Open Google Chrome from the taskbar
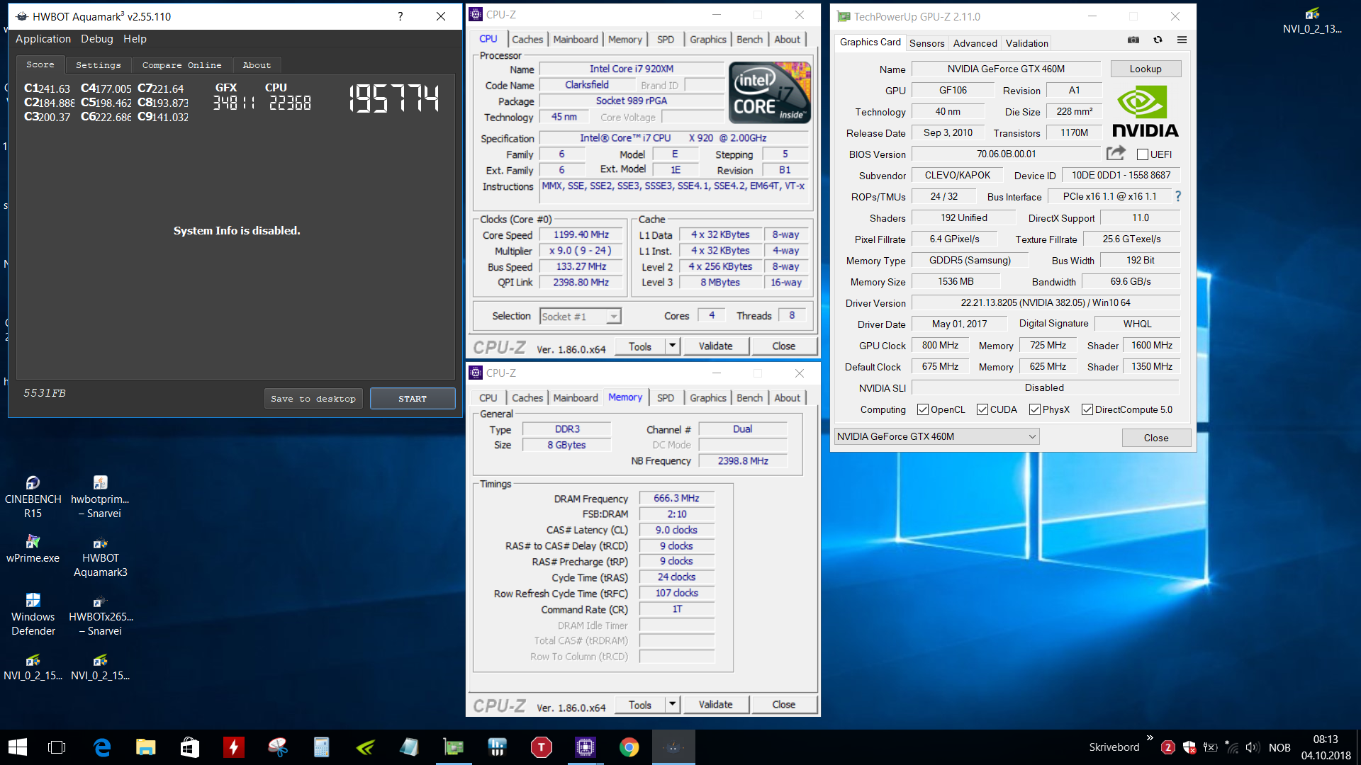Screen dimensions: 1361x765 click(629, 747)
